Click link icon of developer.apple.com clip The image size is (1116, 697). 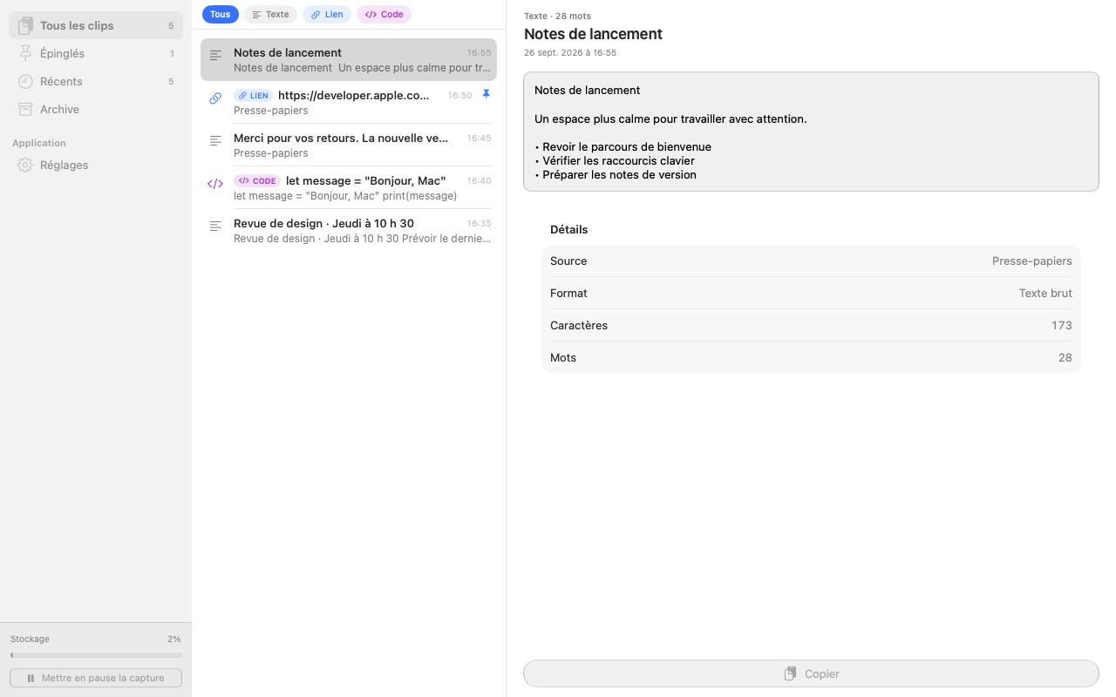215,98
